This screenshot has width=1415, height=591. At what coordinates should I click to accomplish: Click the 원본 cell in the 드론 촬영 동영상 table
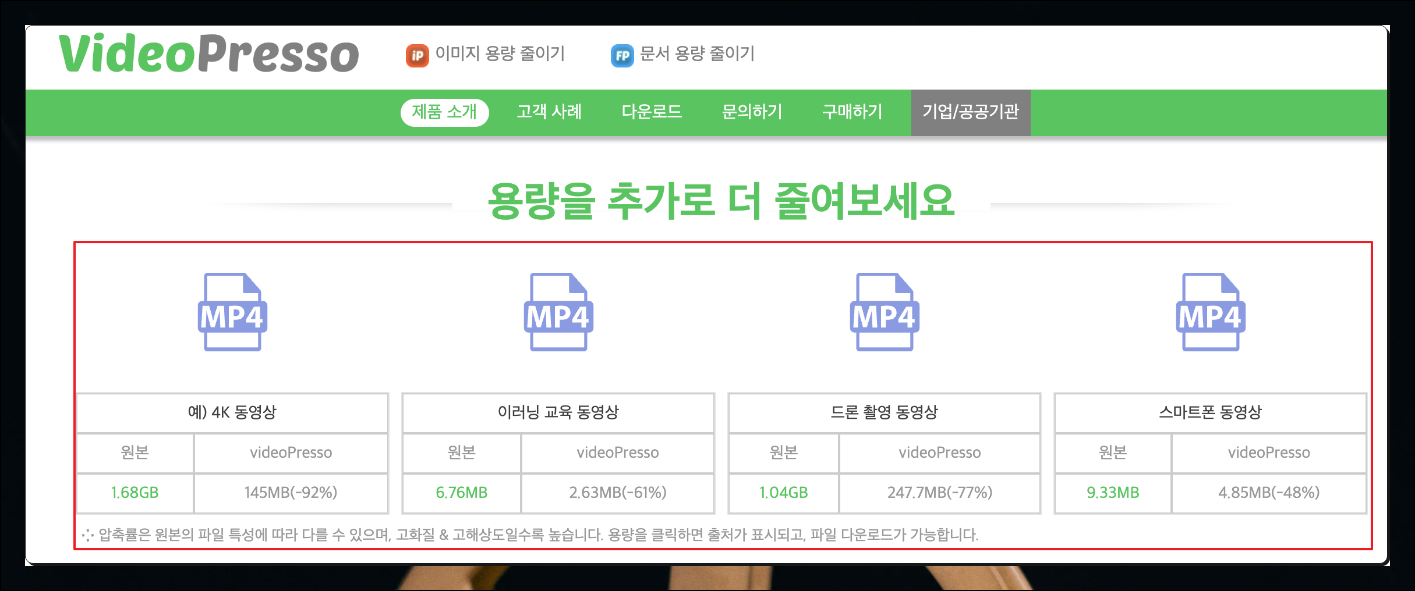(x=784, y=453)
